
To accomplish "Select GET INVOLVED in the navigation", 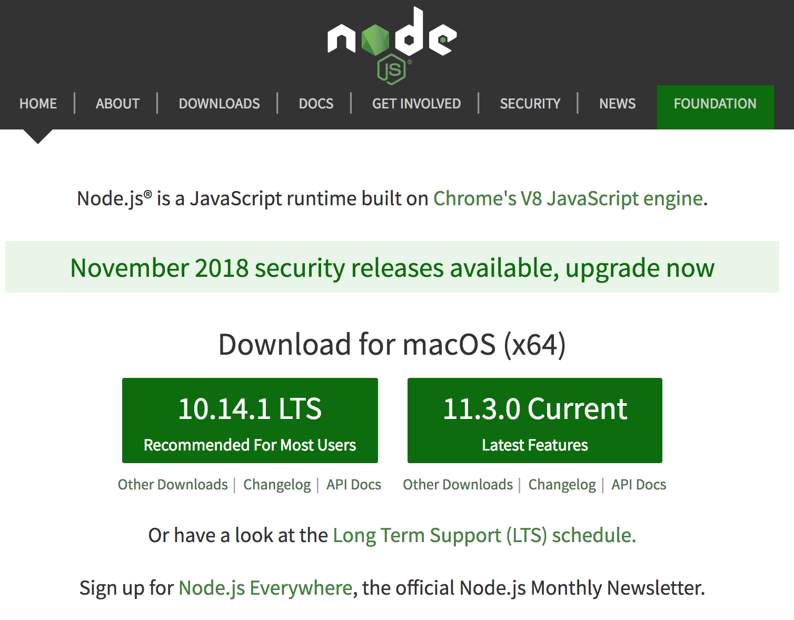I will tap(416, 104).
